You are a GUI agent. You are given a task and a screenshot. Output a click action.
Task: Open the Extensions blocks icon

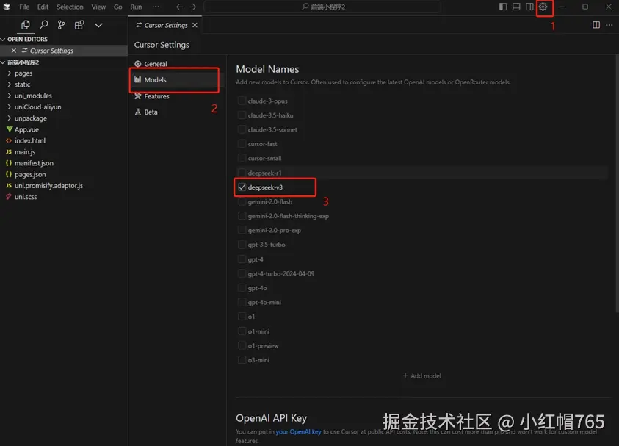(79, 25)
